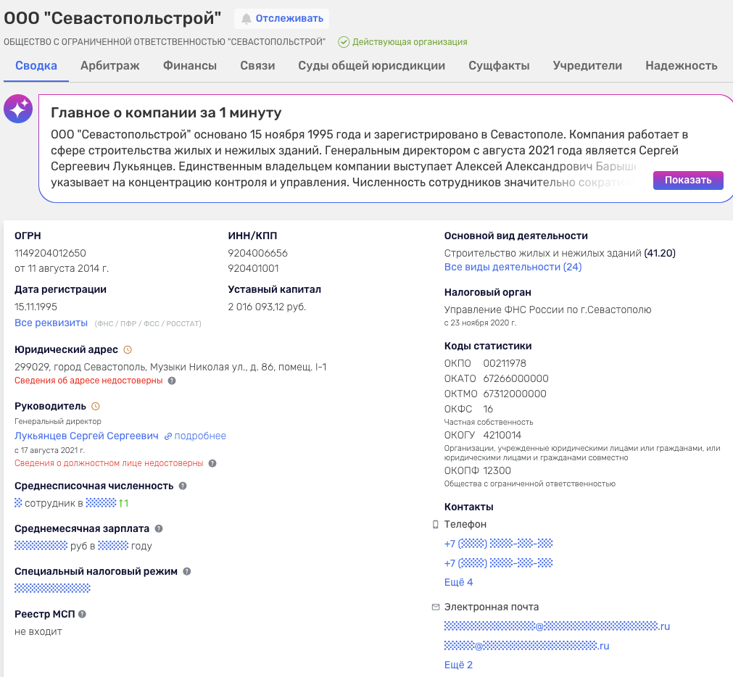Open Лукьянцев Сергей Сергеевич profile link

86,436
